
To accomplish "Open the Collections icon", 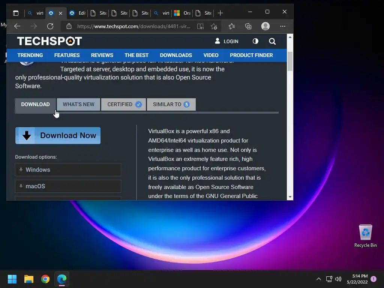I will pyautogui.click(x=248, y=26).
